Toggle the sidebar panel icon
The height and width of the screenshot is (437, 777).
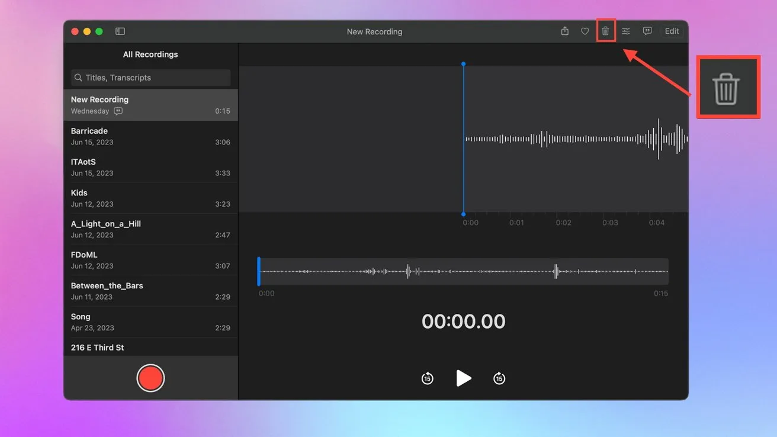point(120,31)
